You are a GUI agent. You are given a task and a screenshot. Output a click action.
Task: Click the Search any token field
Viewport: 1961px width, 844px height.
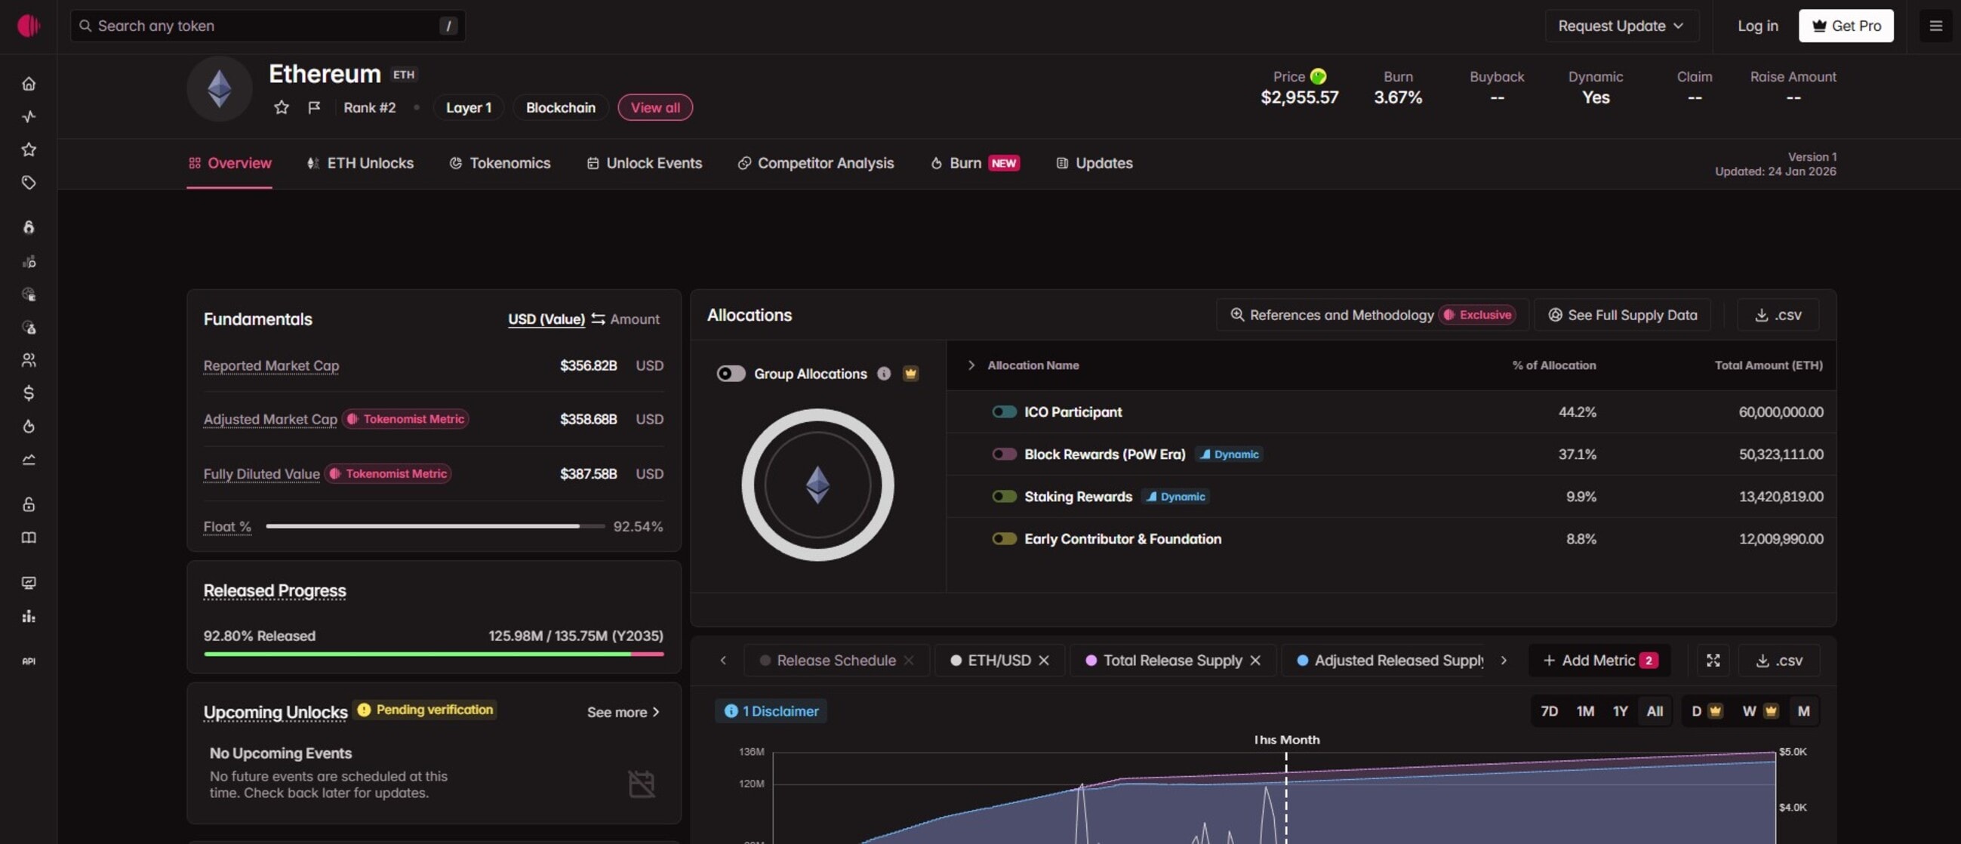tap(266, 25)
